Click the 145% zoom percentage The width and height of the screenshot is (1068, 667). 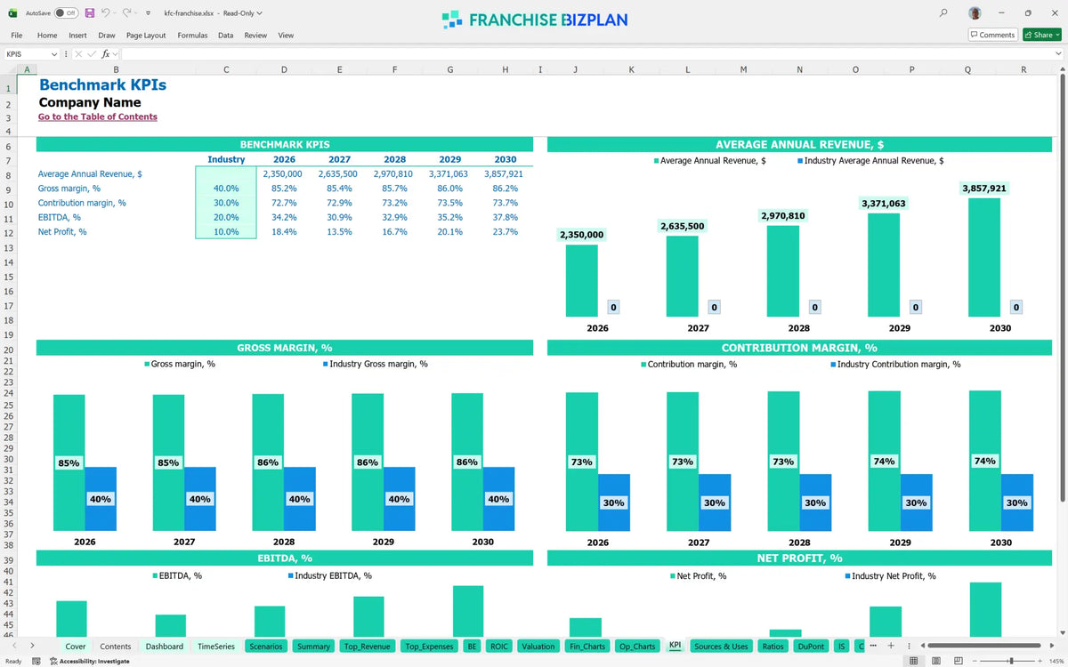tap(1056, 661)
